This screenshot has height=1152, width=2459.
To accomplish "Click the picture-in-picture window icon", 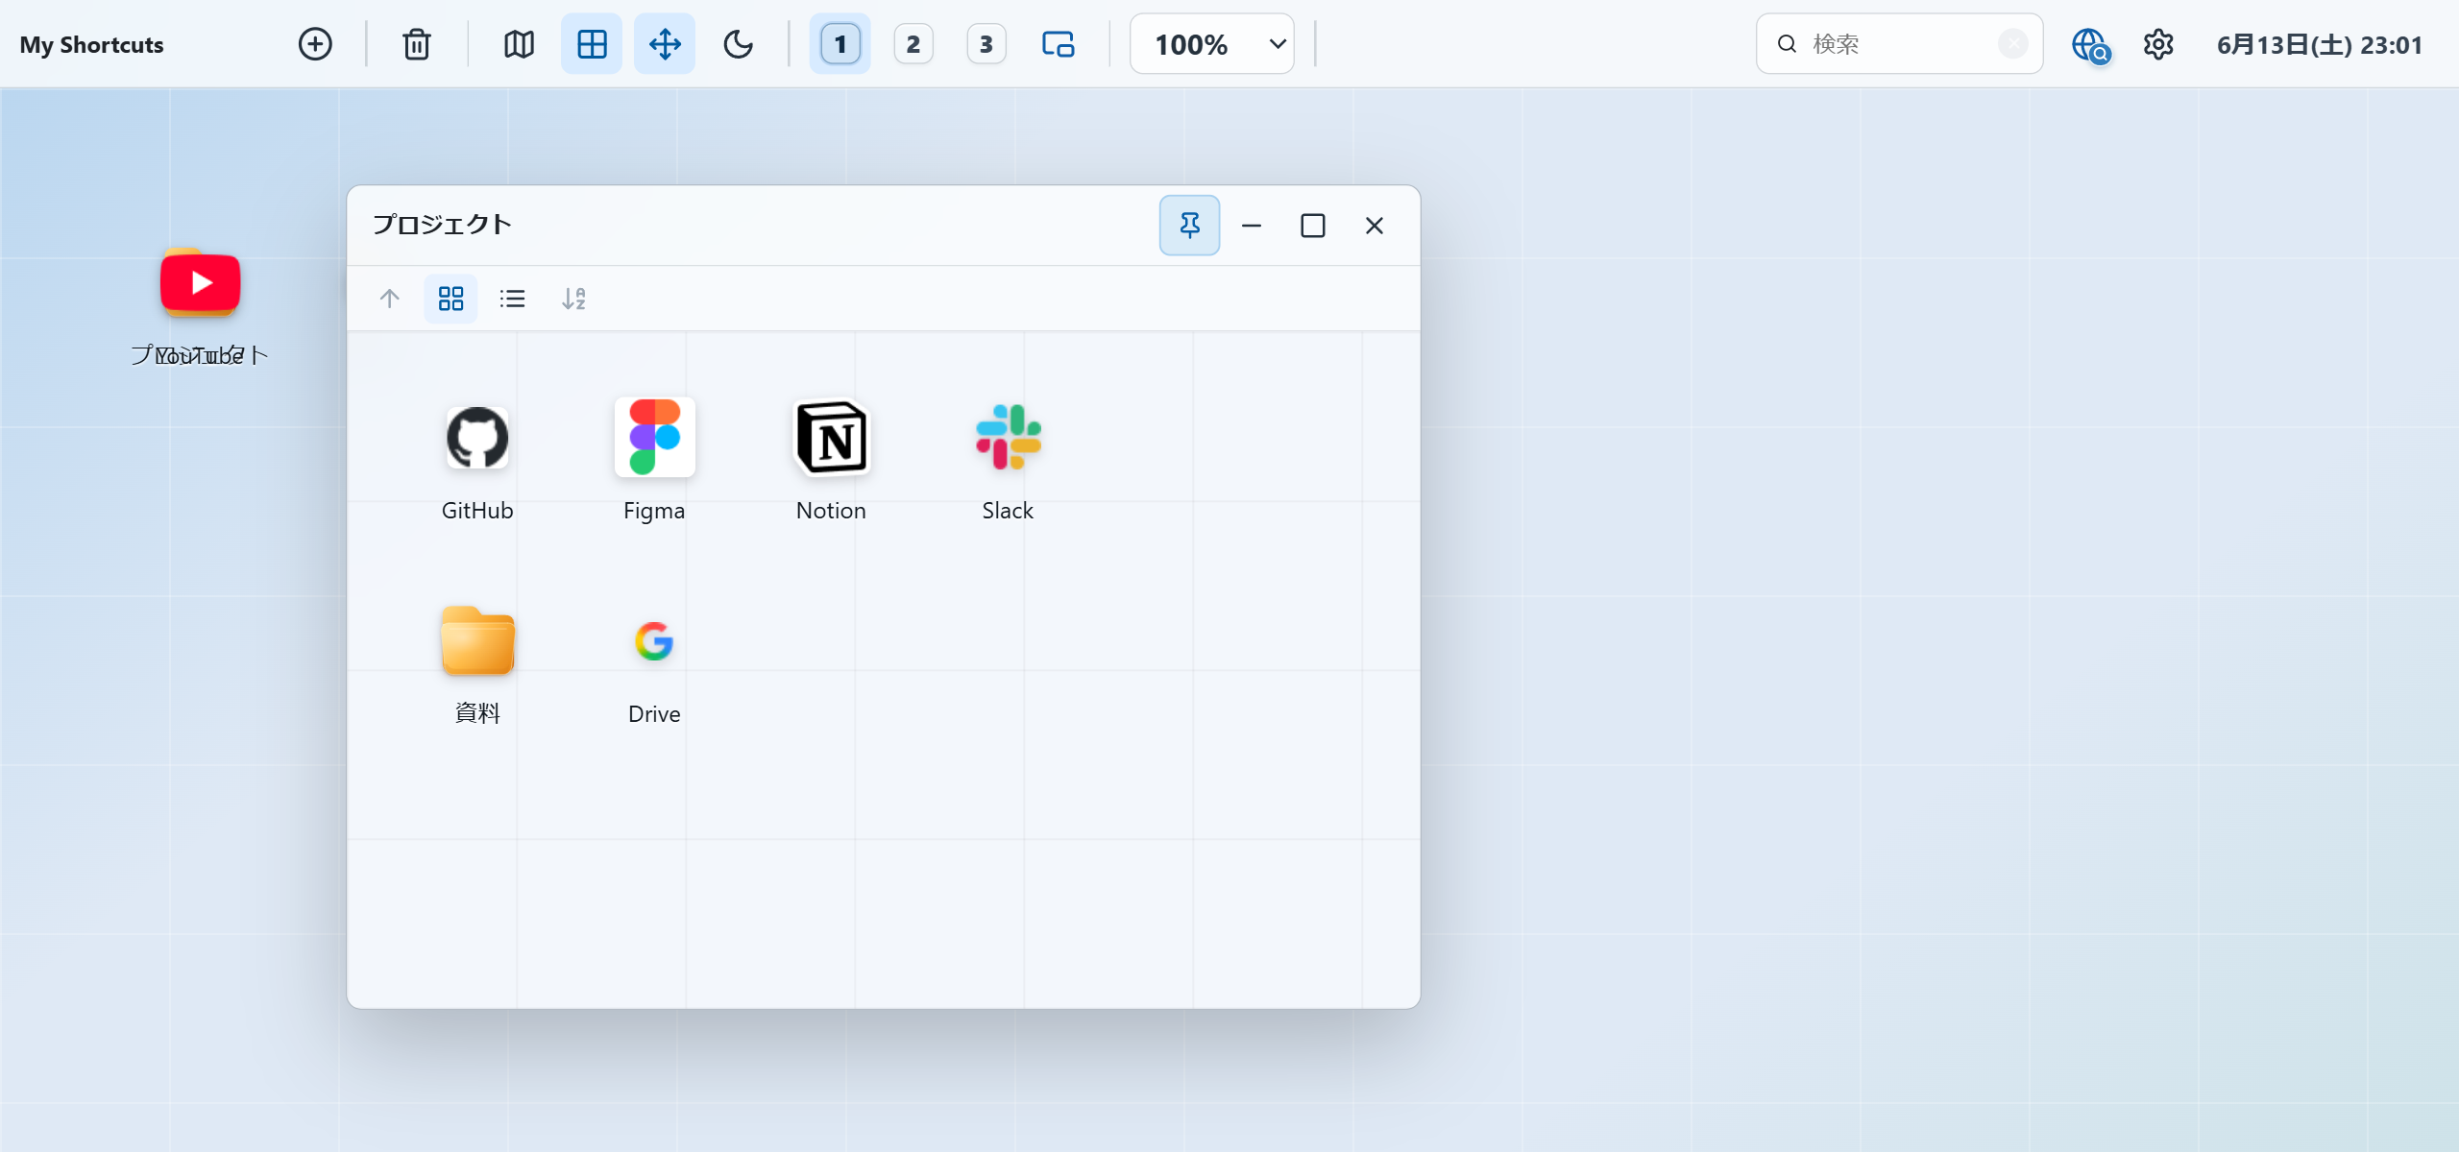I will click(1059, 44).
